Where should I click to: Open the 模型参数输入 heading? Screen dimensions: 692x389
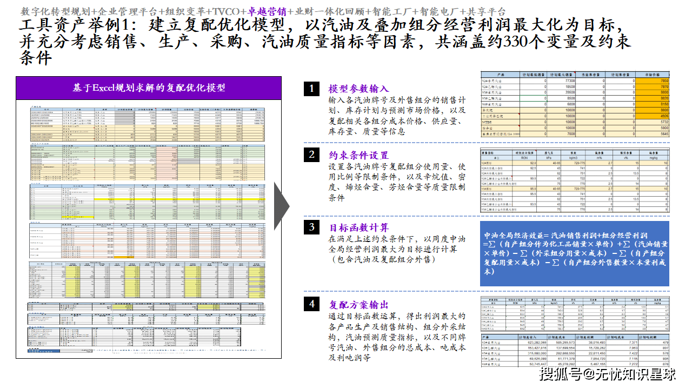tap(358, 89)
